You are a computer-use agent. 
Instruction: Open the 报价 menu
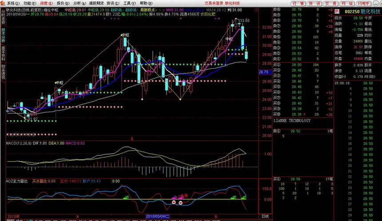coord(63,3)
